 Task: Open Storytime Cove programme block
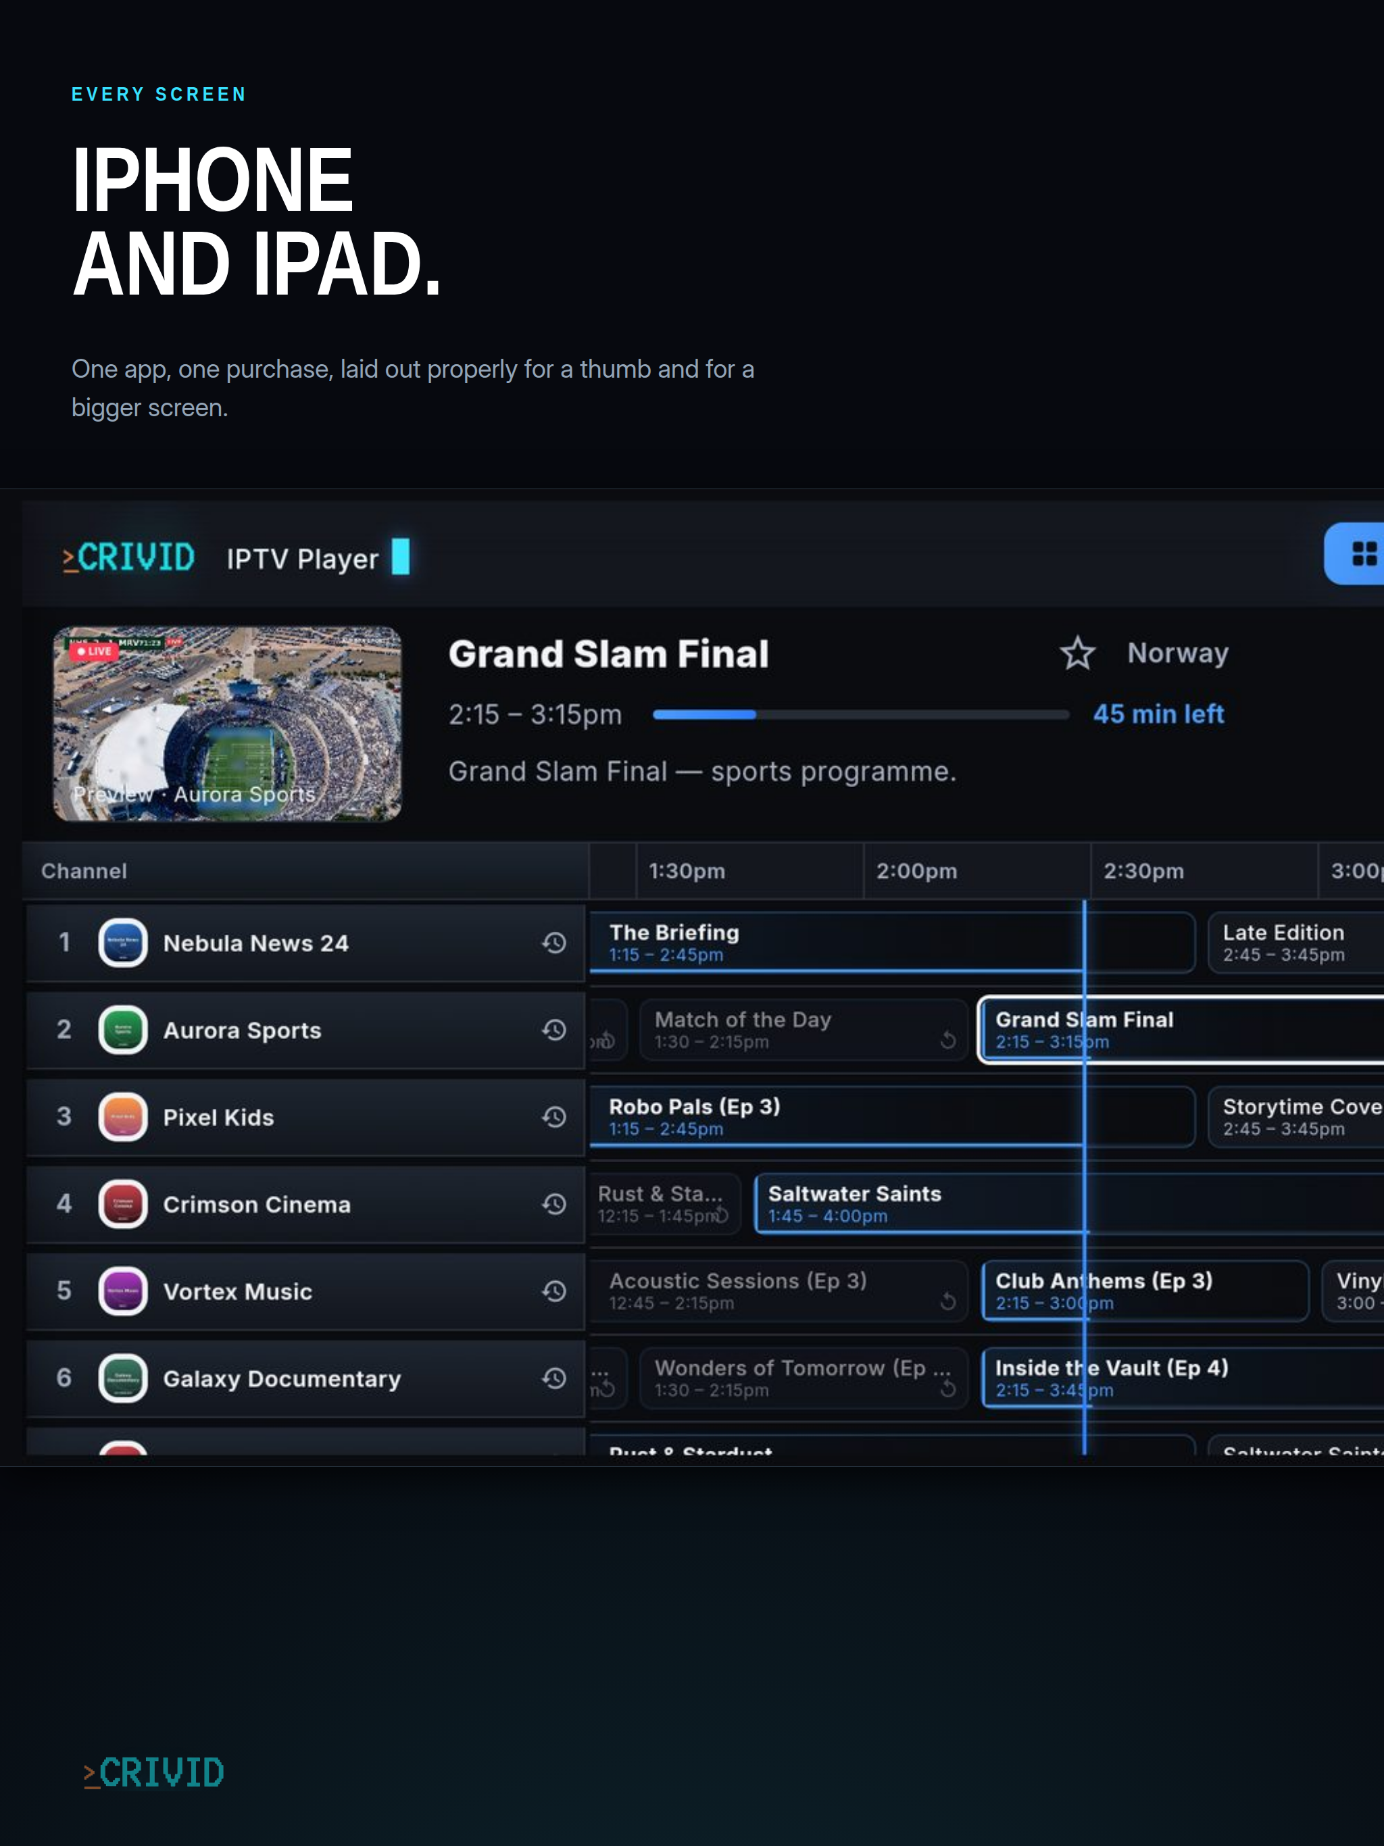coord(1295,1117)
